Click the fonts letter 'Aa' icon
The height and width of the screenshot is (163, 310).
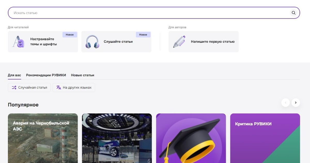[x=18, y=42]
